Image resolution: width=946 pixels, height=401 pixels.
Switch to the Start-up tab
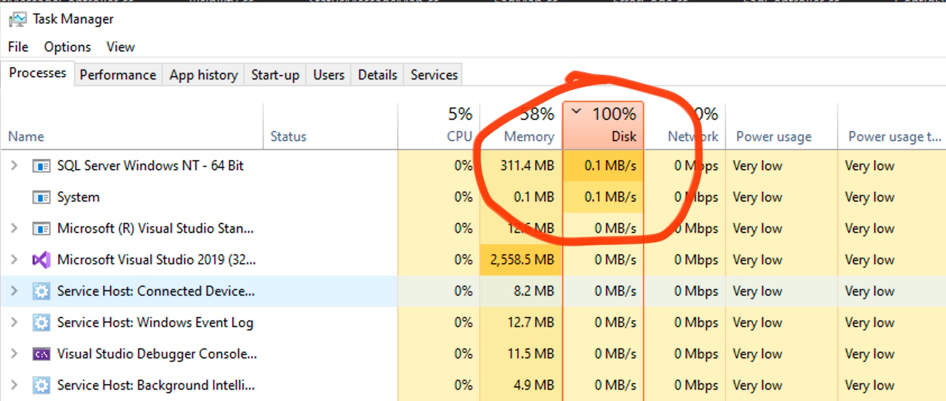275,74
